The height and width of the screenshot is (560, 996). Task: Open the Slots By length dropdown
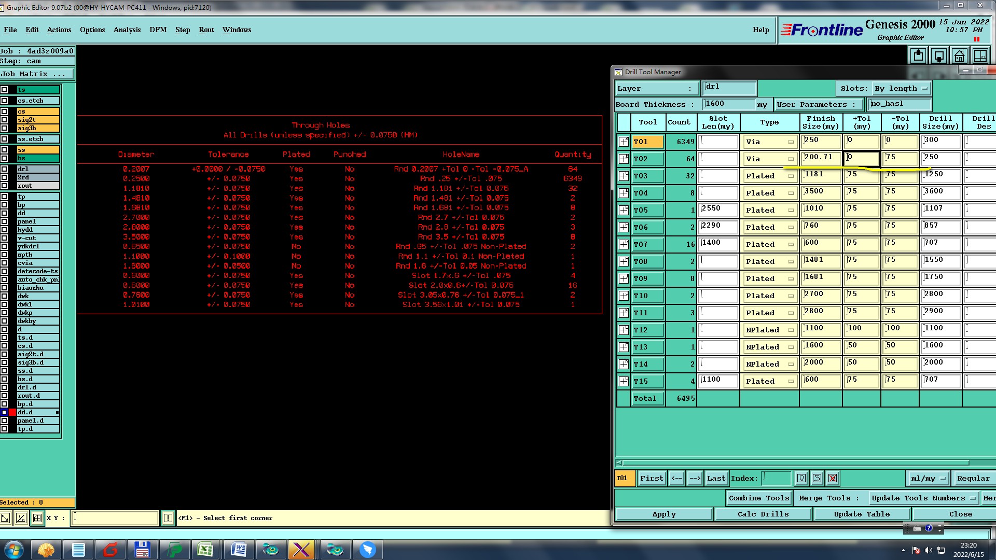[901, 88]
